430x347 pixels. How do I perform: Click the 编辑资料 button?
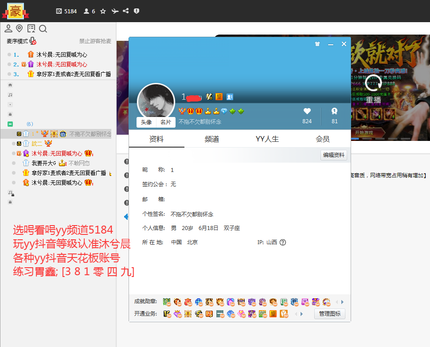335,155
